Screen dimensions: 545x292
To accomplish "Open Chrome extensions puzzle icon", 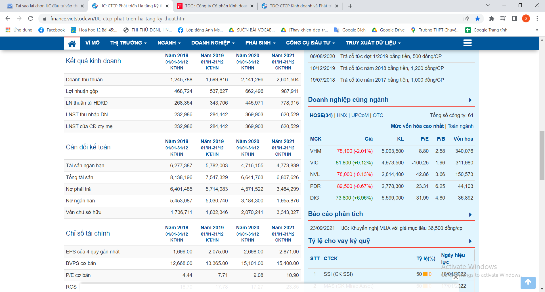I will pyautogui.click(x=492, y=19).
